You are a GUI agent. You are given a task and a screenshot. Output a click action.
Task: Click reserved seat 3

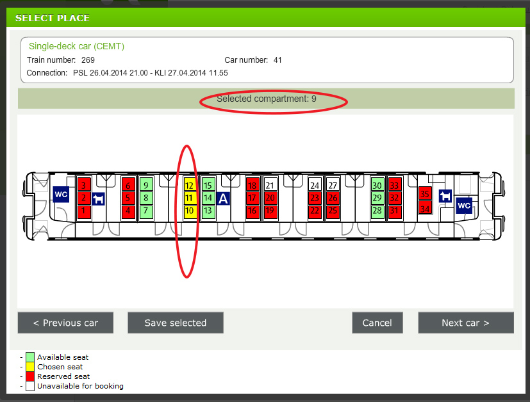84,185
